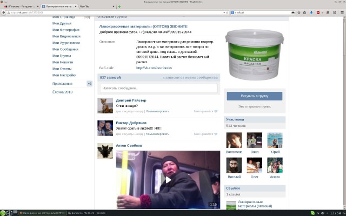The width and height of the screenshot is (346, 216).
Task: Open member Виталий's avatar
Action: coord(234,165)
